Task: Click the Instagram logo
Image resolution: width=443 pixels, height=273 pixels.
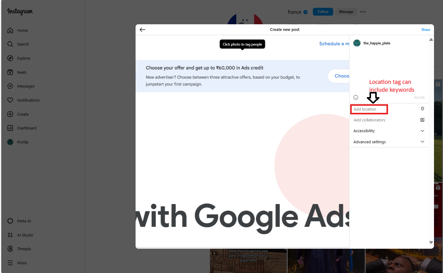Action: point(20,11)
